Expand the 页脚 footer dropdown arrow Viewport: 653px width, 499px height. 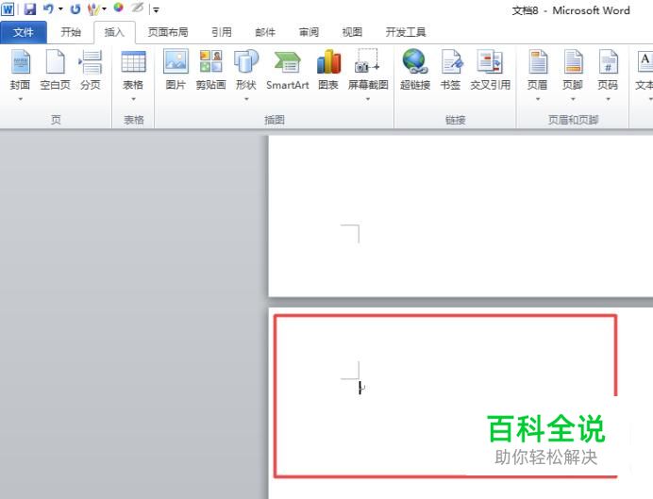click(573, 99)
